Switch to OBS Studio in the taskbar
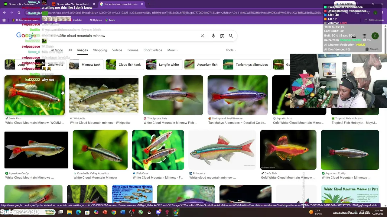Viewport: 387px width, 217px height. pyautogui.click(x=132, y=212)
